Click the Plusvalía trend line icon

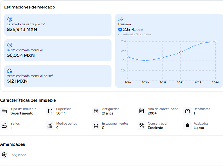click(x=121, y=19)
